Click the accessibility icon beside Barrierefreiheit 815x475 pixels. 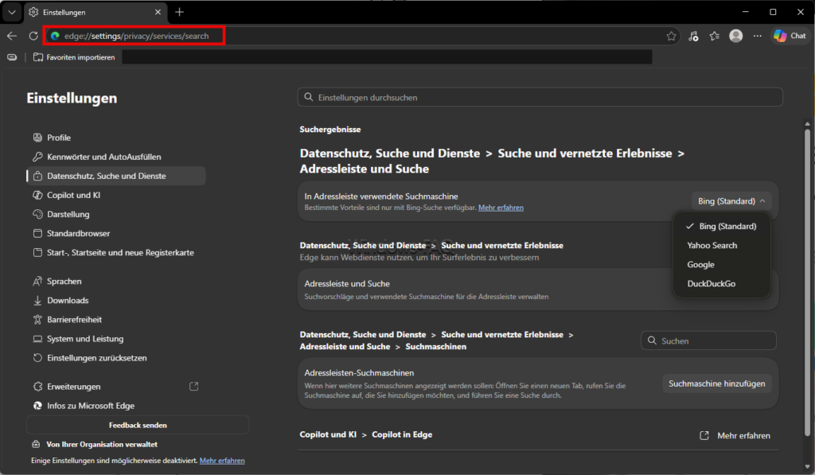(37, 320)
